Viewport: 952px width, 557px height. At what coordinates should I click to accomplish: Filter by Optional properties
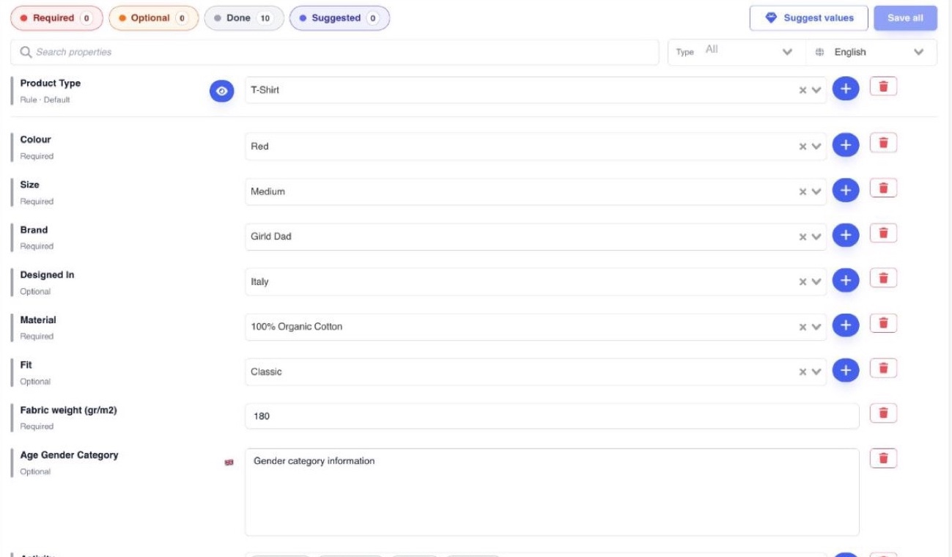coord(154,18)
